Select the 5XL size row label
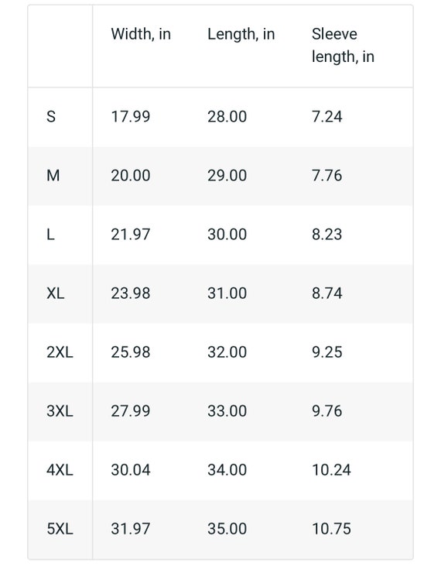Viewport: 441px width, 573px height. pyautogui.click(x=60, y=529)
